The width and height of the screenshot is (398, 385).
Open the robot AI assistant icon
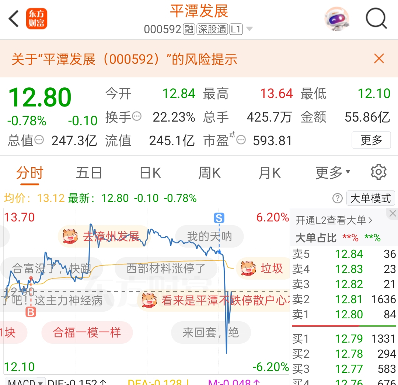[337, 19]
